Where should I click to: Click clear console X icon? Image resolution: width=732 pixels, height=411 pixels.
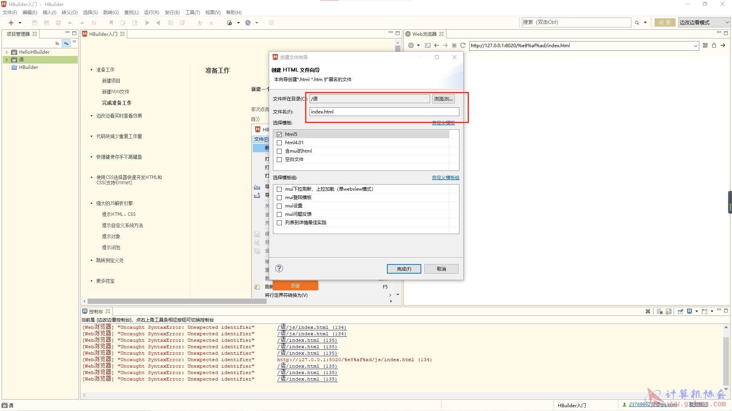(x=648, y=311)
